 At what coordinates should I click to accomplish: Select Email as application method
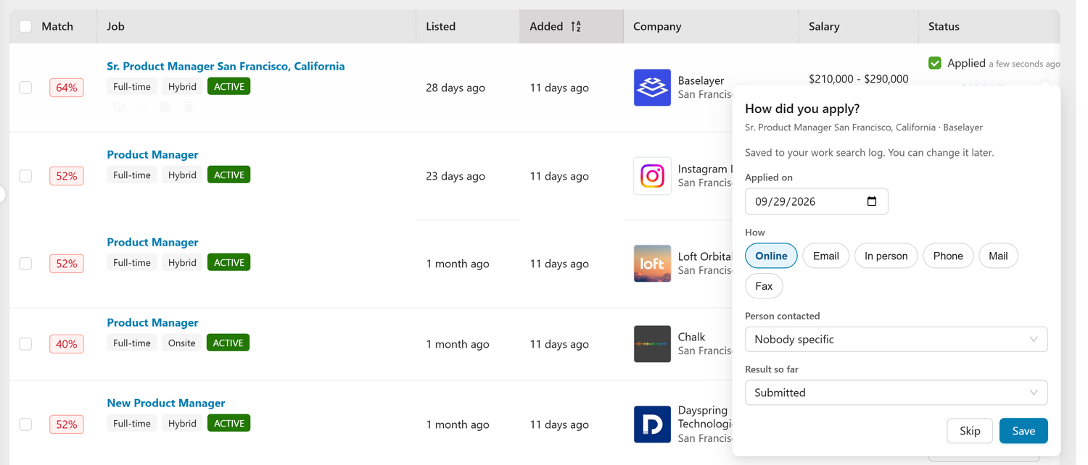(825, 256)
